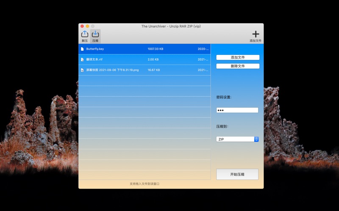This screenshot has height=211, width=339.
Task: Close the Unarchiver window with red button
Action: [82, 26]
